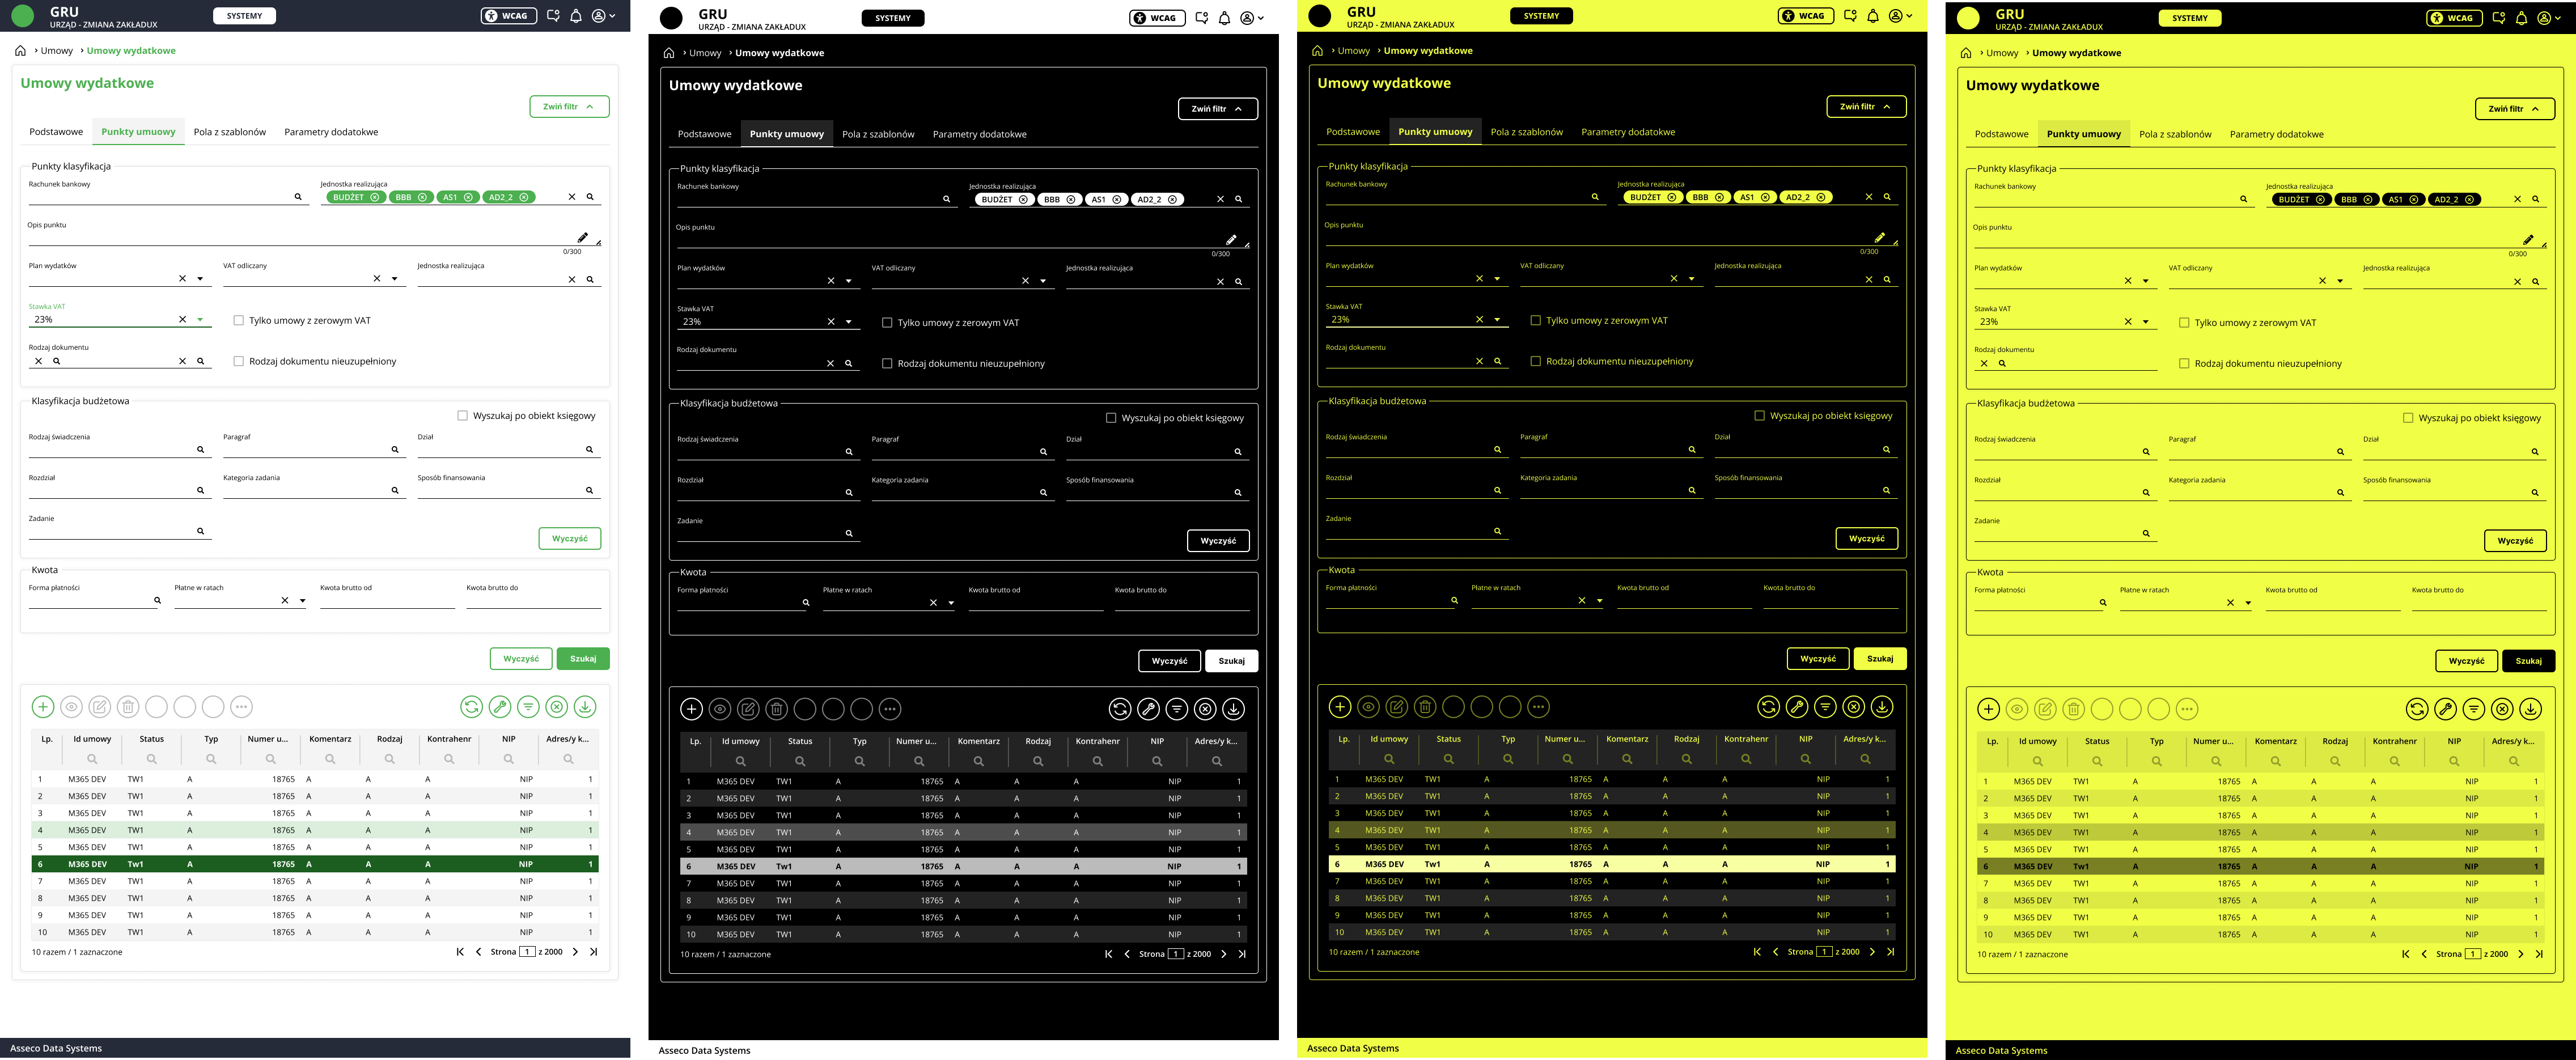The height and width of the screenshot is (1060, 2576).
Task: Click Opis punktu pencil icon in the light green panel
Action: click(x=583, y=237)
